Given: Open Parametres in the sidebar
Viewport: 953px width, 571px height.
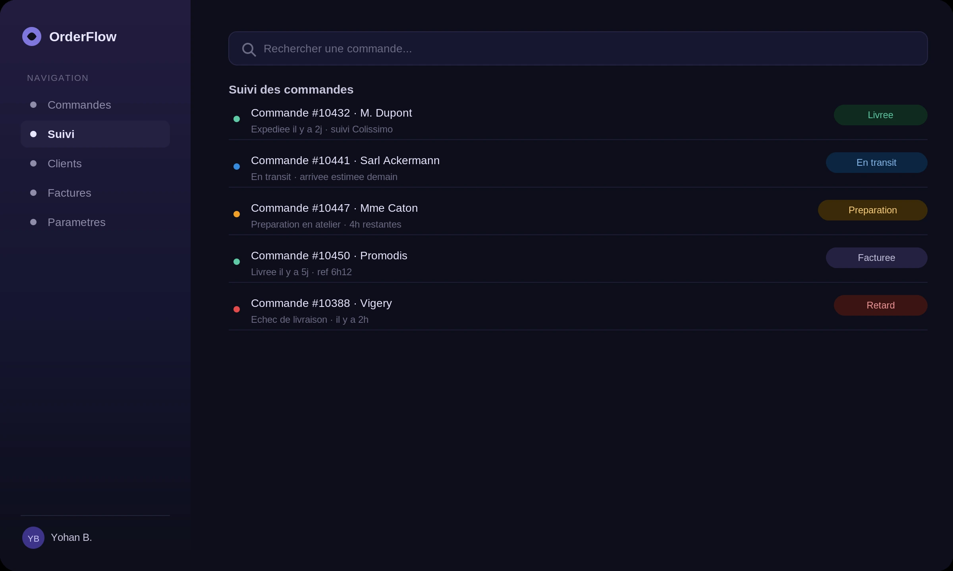Looking at the screenshot, I should pyautogui.click(x=95, y=222).
